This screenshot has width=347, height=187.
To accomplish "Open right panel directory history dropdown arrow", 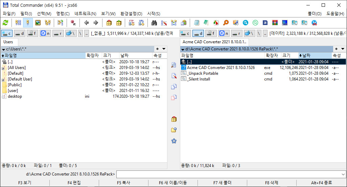I will [343, 49].
